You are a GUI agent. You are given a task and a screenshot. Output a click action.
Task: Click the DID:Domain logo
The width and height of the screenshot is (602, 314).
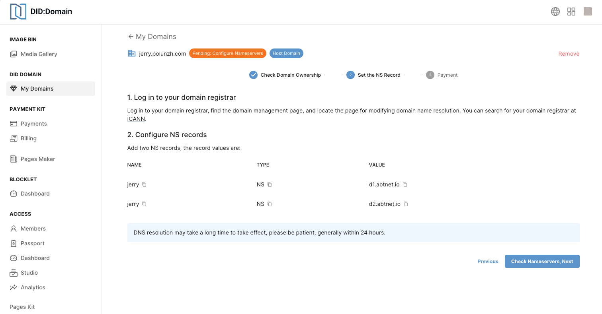click(41, 12)
